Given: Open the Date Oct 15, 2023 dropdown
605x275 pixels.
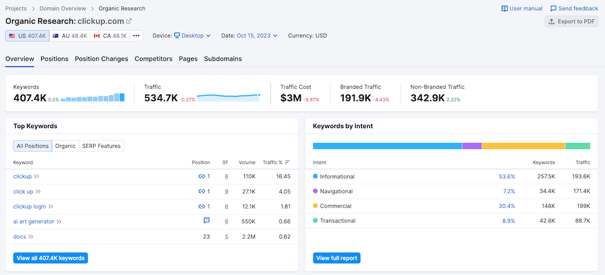Looking at the screenshot, I should [257, 36].
